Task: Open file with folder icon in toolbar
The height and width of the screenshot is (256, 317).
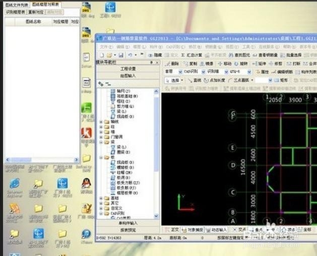Action: 109,55
